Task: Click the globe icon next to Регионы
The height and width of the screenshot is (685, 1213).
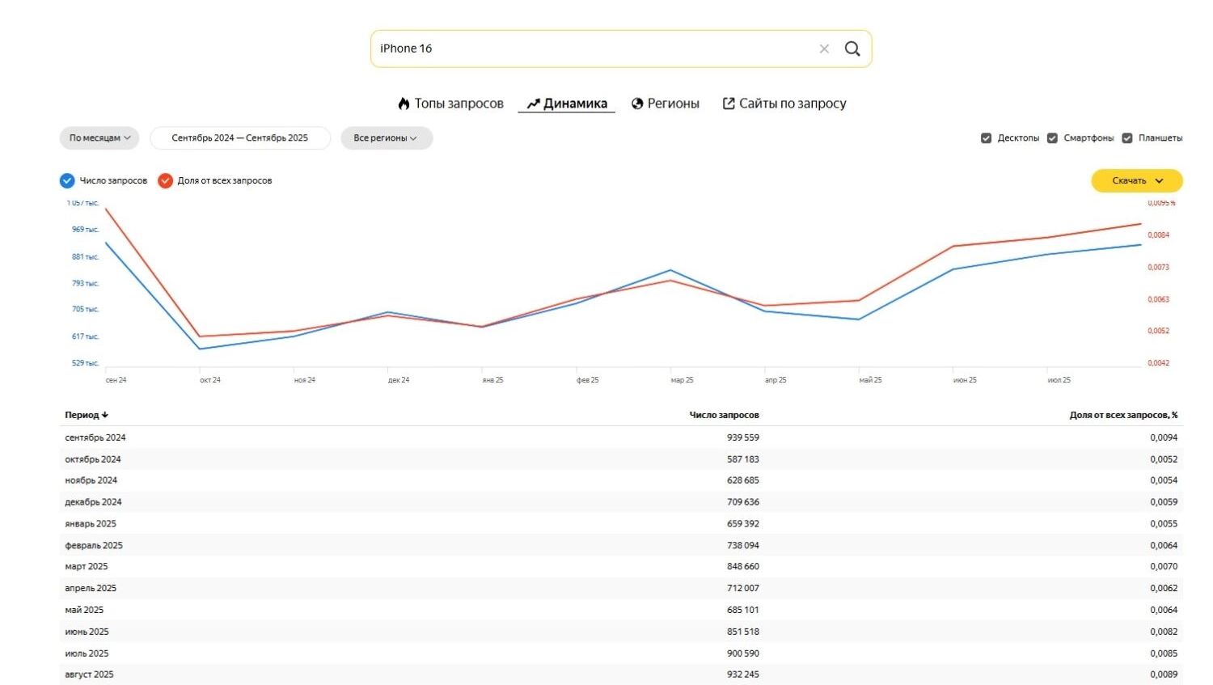Action: [x=637, y=104]
